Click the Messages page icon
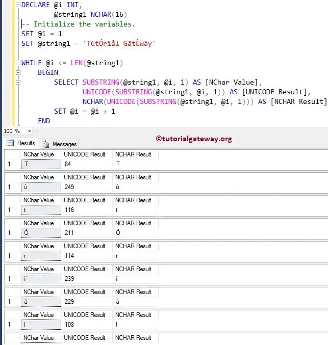This screenshot has height=345, width=328. tap(45, 144)
